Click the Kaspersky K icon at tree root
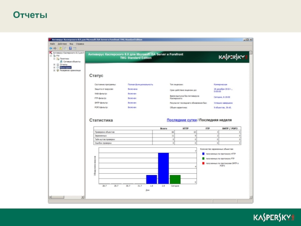The width and height of the screenshot is (301, 226). [51, 53]
